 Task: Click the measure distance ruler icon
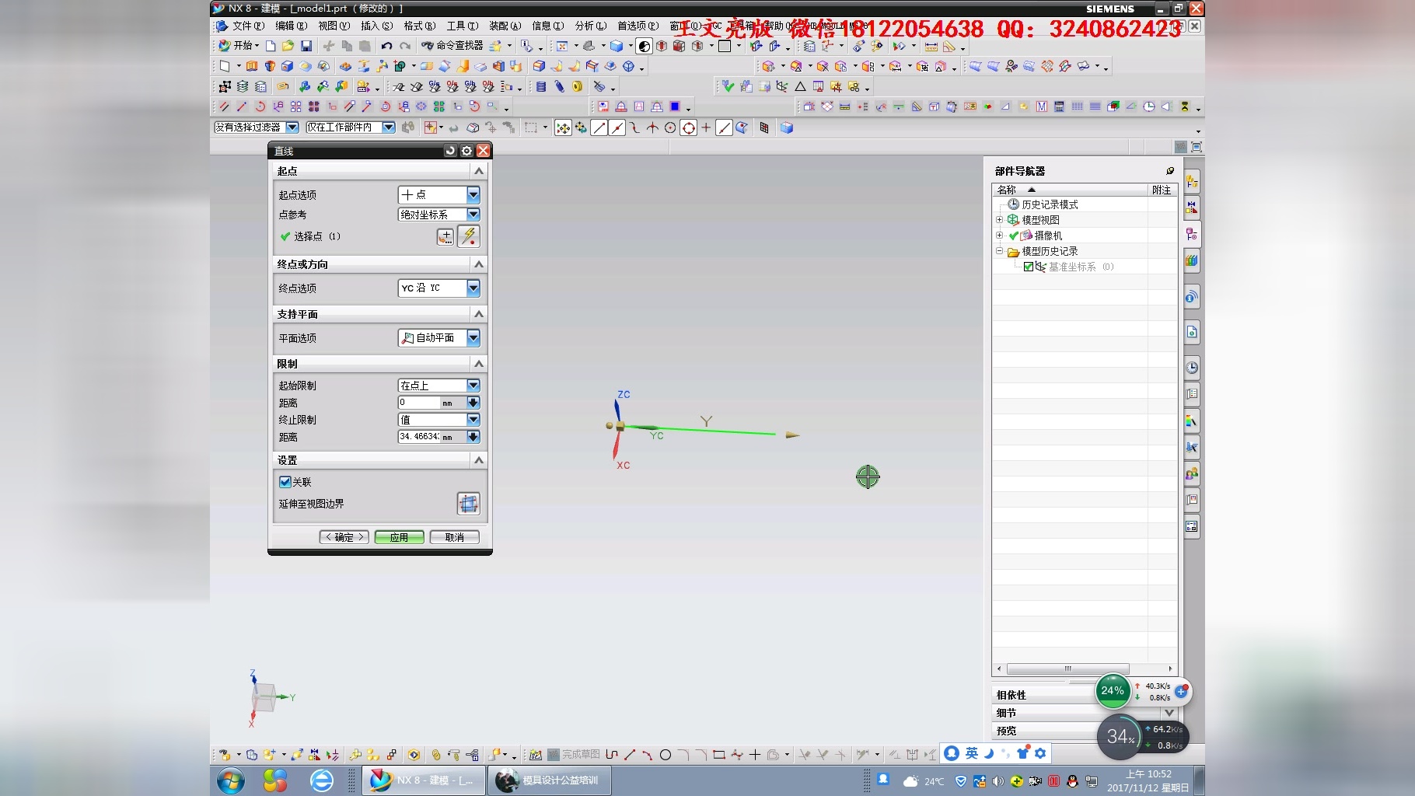coord(931,47)
